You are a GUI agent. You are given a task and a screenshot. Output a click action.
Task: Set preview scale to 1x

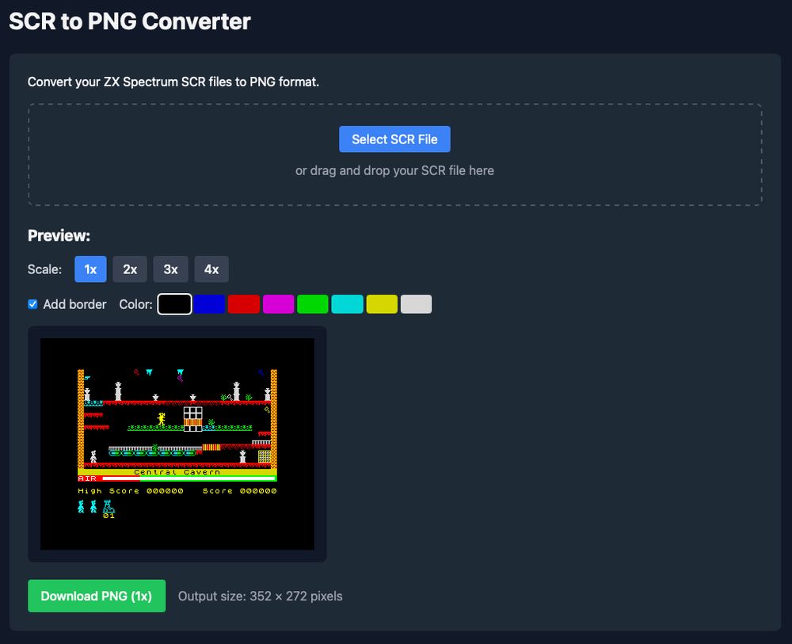click(x=90, y=269)
